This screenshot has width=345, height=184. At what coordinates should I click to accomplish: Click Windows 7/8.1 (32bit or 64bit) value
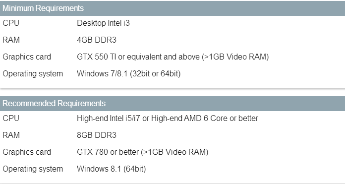[129, 74]
